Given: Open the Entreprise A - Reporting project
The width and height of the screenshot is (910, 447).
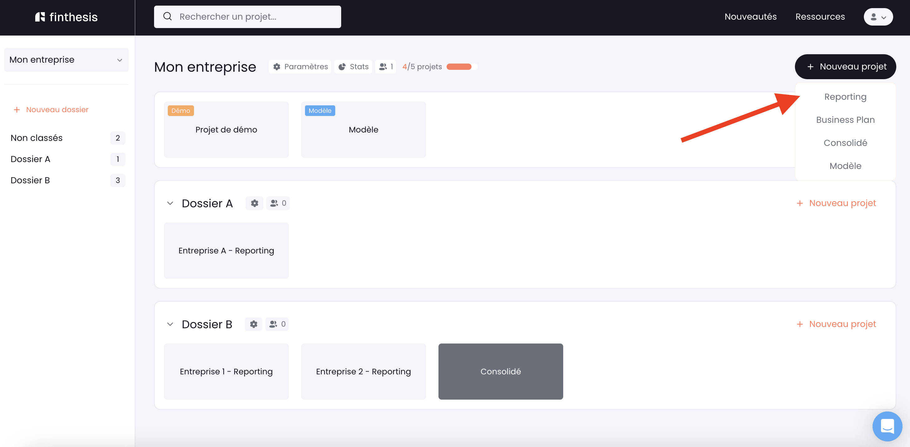Looking at the screenshot, I should pos(226,250).
